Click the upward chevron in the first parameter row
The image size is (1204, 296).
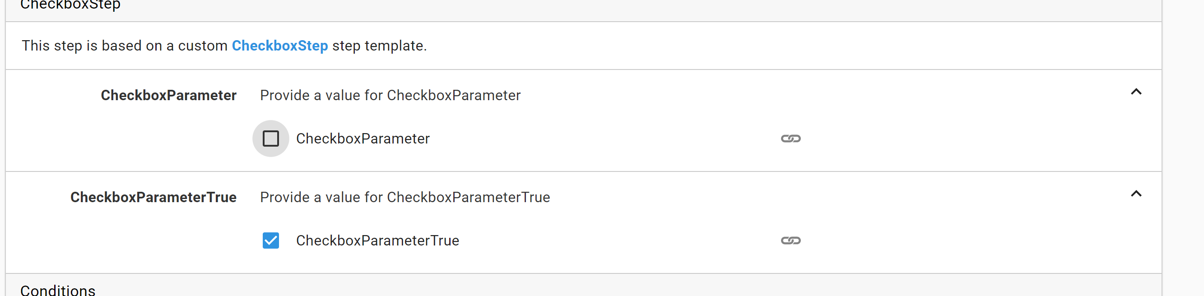1136,92
